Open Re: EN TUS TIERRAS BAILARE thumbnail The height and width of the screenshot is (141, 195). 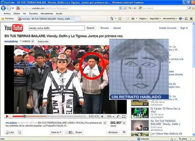pos(140,125)
